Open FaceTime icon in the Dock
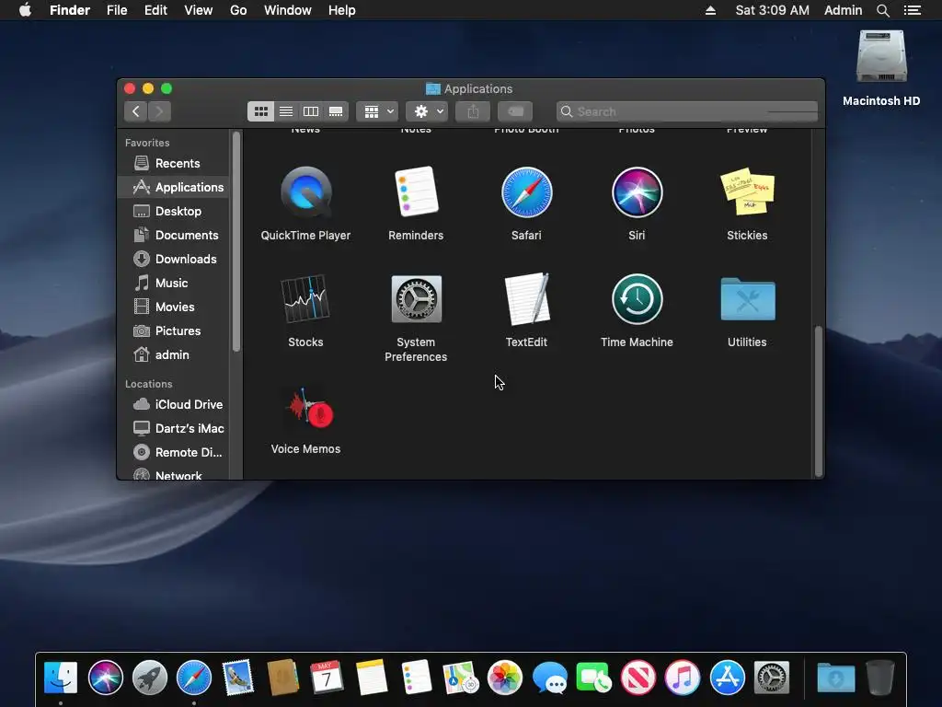This screenshot has height=707, width=942. (593, 678)
